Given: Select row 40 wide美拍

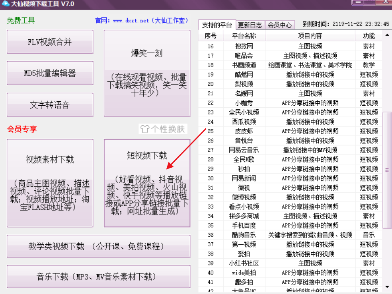Looking at the screenshot, I should [290, 273].
